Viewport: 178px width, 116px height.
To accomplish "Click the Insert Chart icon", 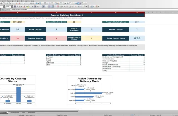I will 58,4.
